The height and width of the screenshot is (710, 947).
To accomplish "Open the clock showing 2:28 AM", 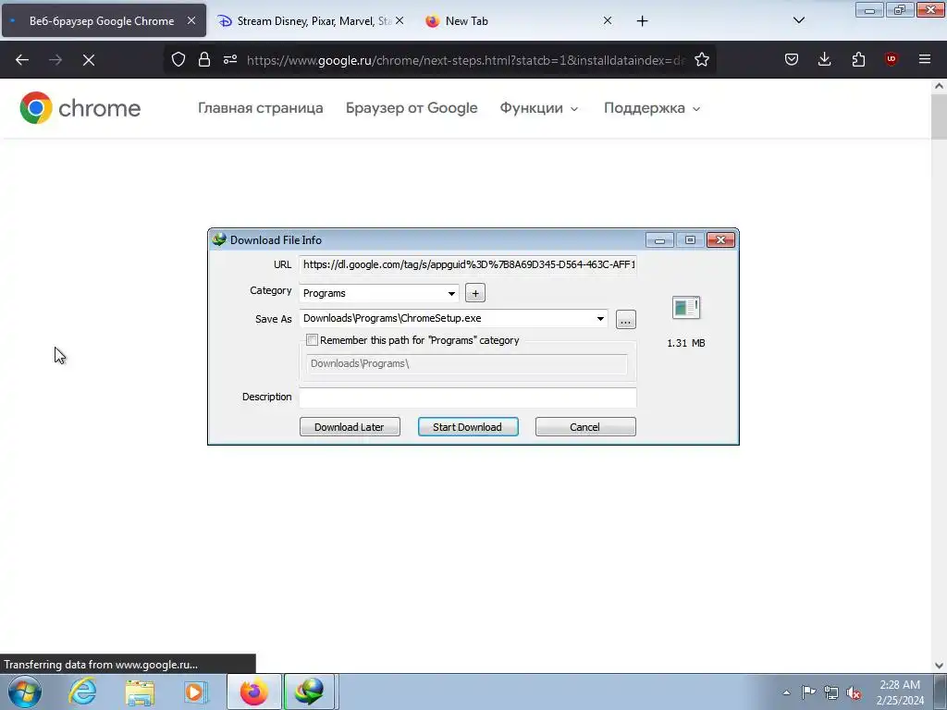I will coord(900,692).
